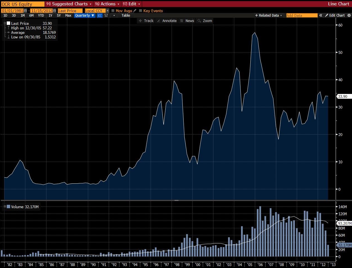Open the Actions dropdown menu

click(107, 4)
